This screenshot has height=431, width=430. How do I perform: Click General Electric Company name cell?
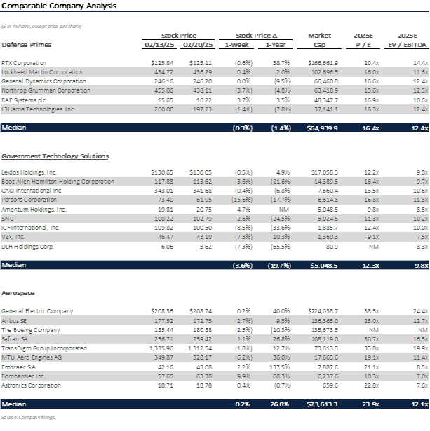[x=37, y=311]
